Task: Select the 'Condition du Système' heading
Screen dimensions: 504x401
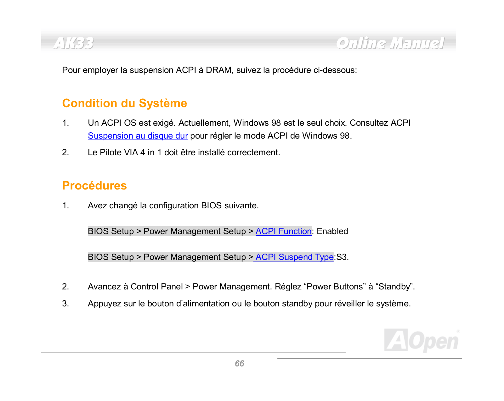Action: (125, 103)
